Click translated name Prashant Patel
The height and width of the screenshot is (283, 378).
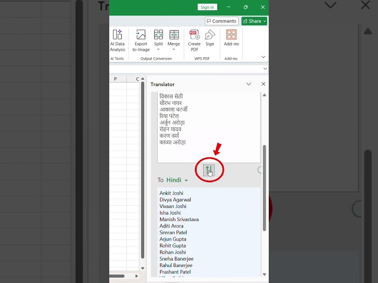pyautogui.click(x=175, y=272)
